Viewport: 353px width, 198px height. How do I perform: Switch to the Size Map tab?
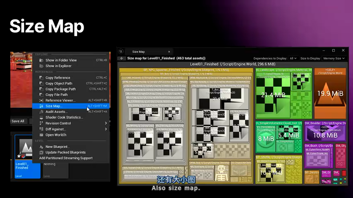coord(138,52)
